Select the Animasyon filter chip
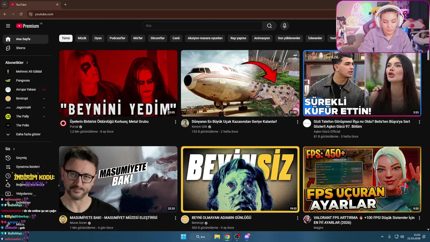The width and height of the screenshot is (430, 242). (x=262, y=38)
